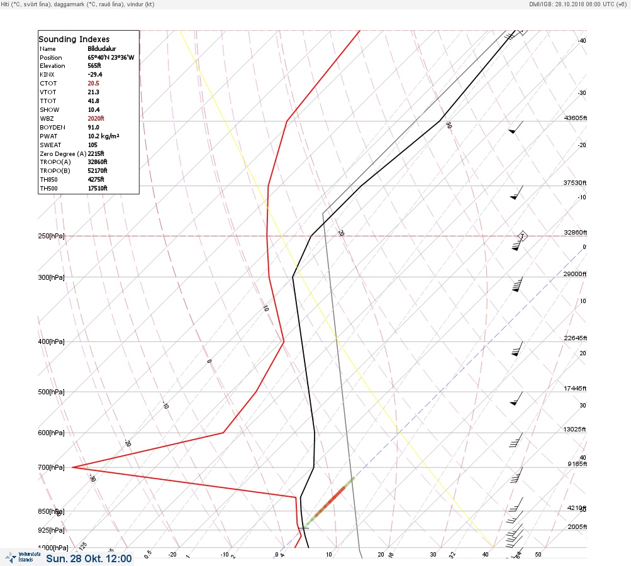Click the red CTOT value '20.5'
The height and width of the screenshot is (566, 631).
click(x=93, y=83)
